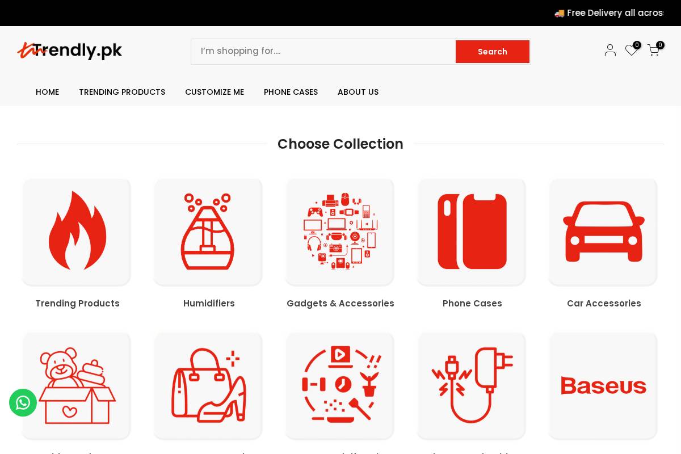Open the Gadgets & Accessories circle icon
The width and height of the screenshot is (681, 454).
pos(339,232)
